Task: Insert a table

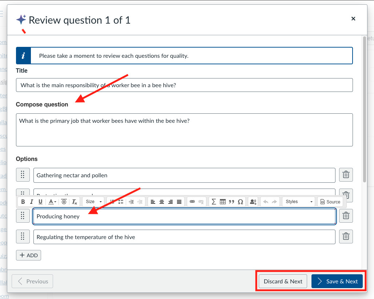Action: coord(222,202)
